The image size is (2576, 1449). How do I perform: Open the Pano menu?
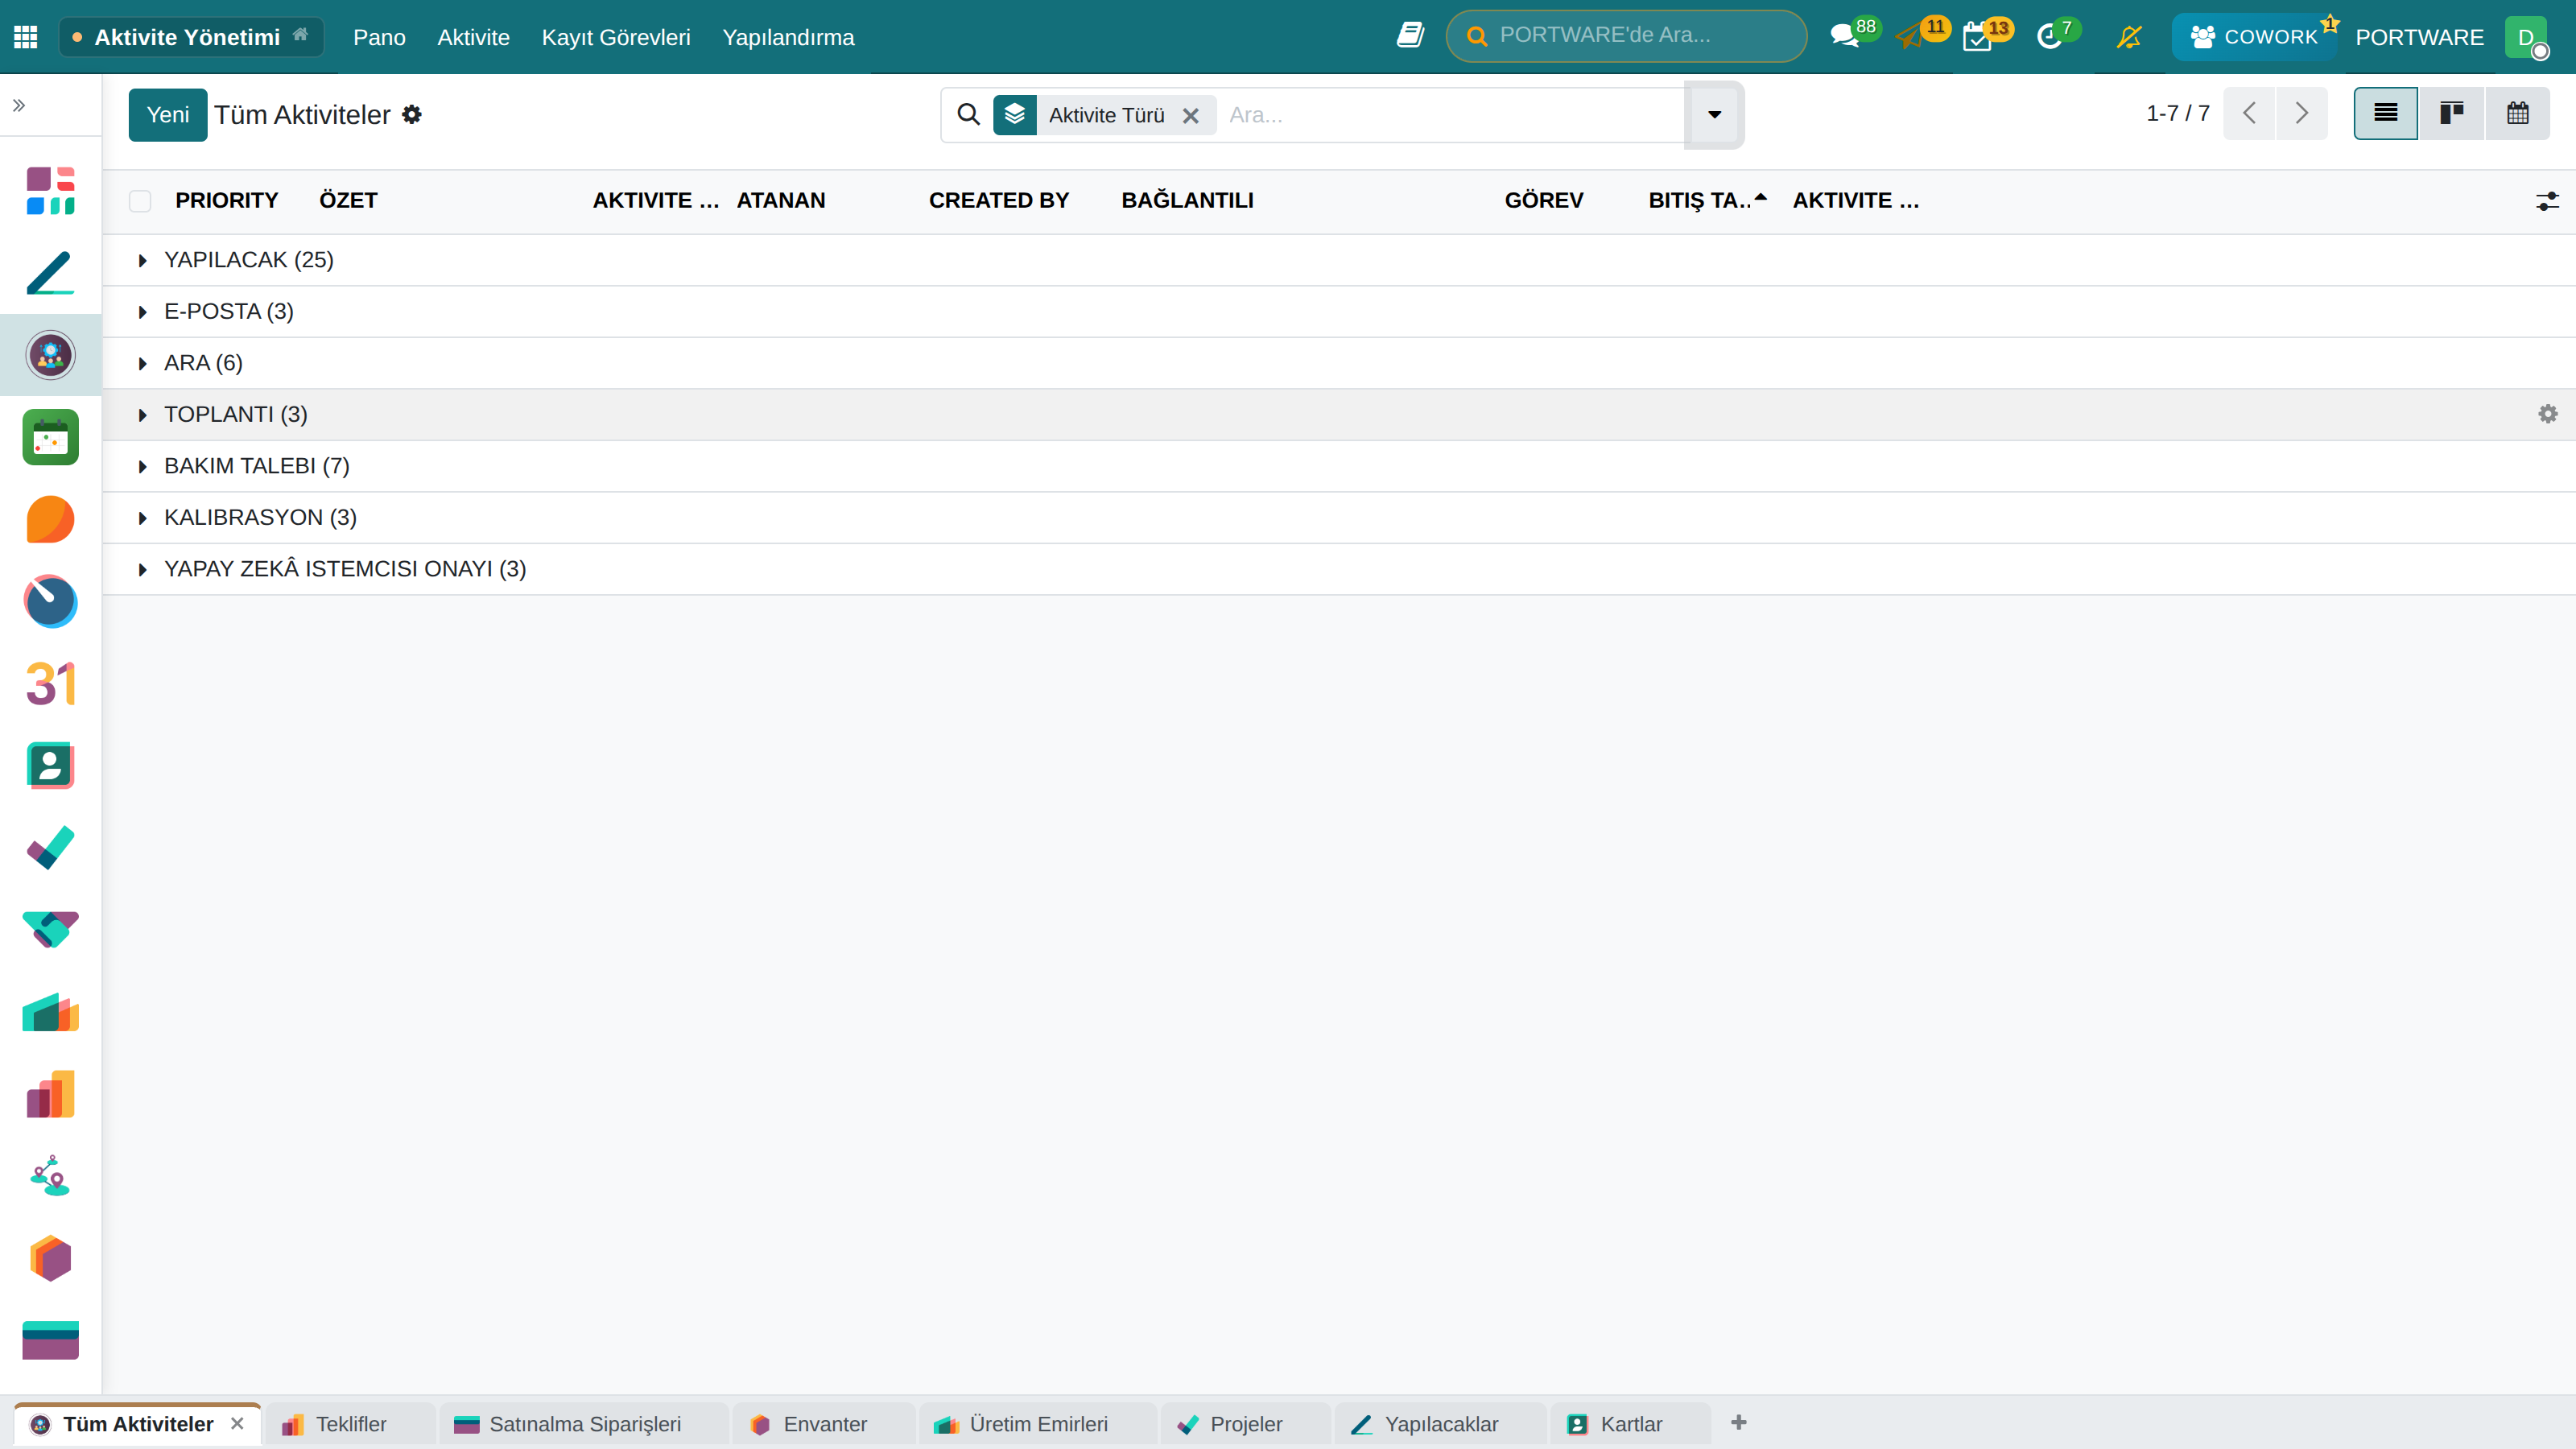[x=379, y=37]
